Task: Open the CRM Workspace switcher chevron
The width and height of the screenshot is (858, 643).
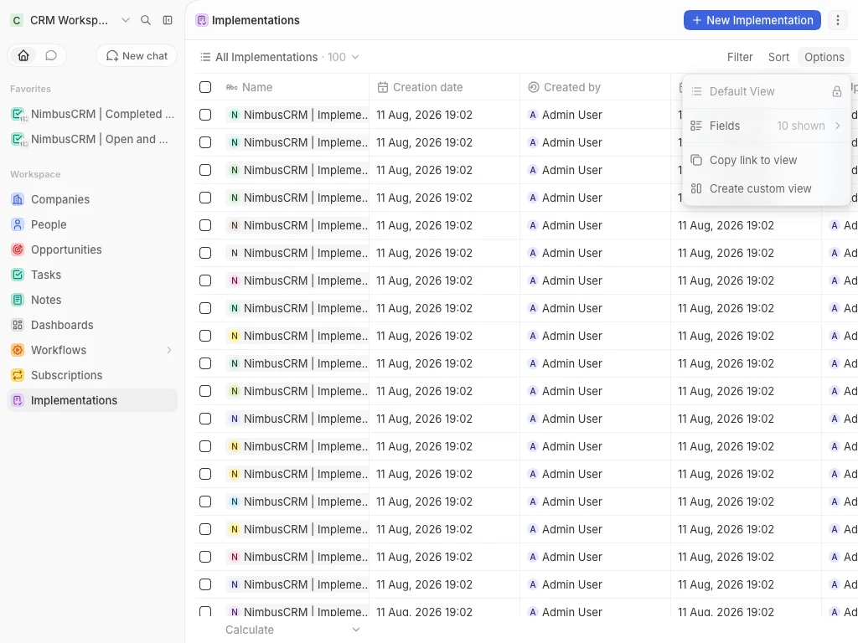Action: tap(126, 20)
